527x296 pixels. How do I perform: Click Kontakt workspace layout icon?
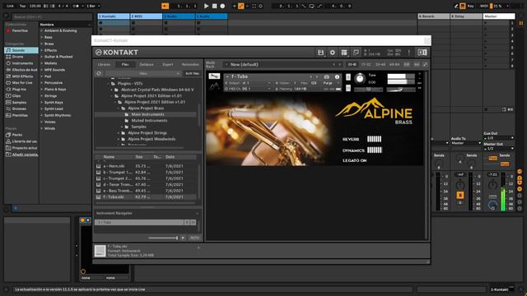pos(344,53)
